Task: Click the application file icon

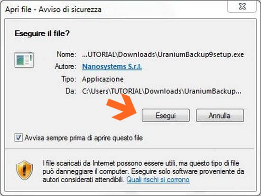Action: click(x=24, y=59)
